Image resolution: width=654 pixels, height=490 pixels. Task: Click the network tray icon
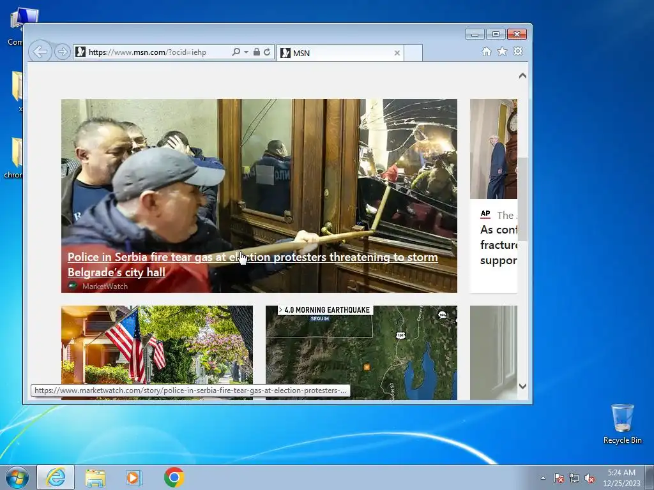574,478
